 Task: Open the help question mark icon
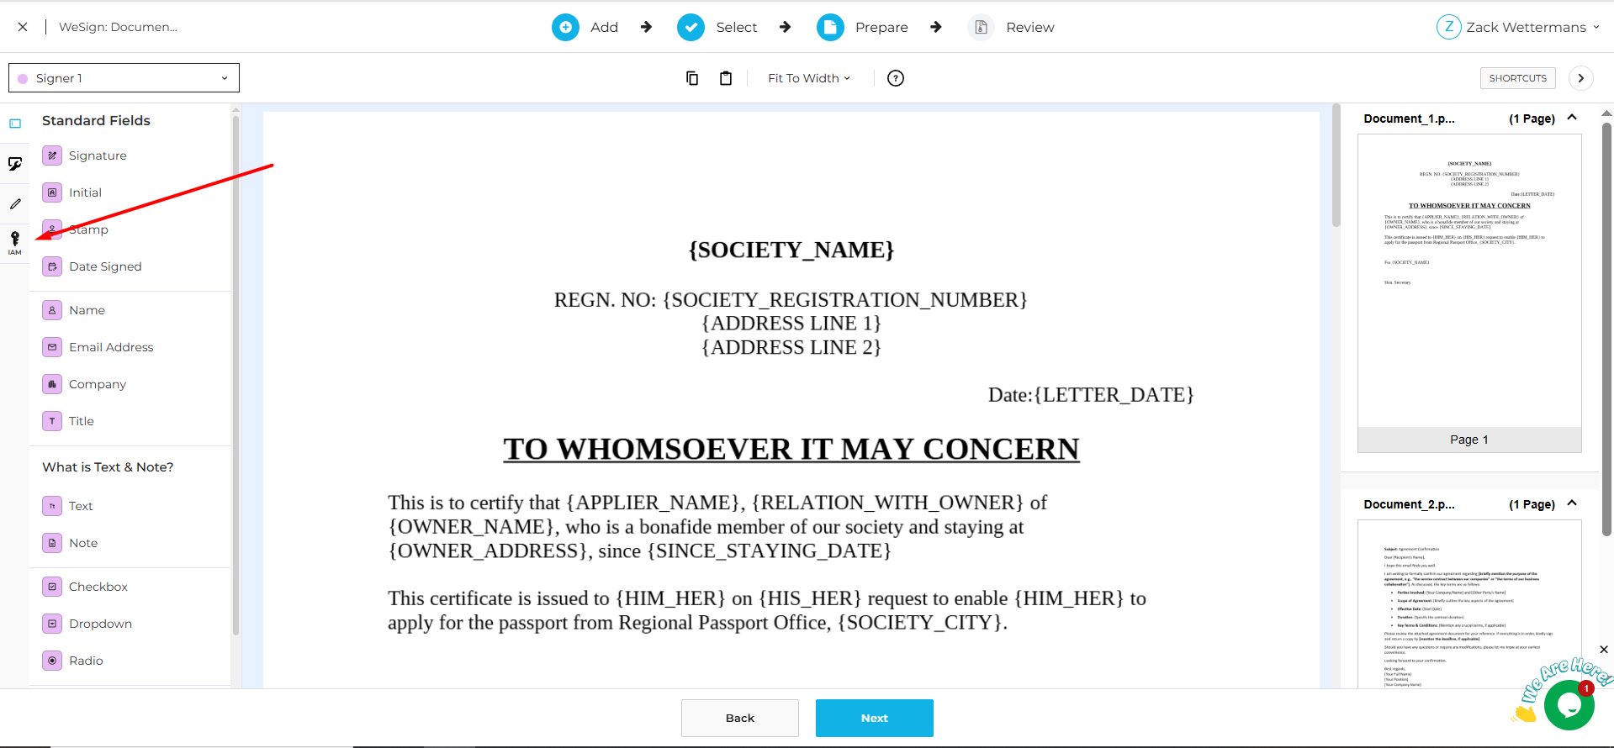click(896, 78)
